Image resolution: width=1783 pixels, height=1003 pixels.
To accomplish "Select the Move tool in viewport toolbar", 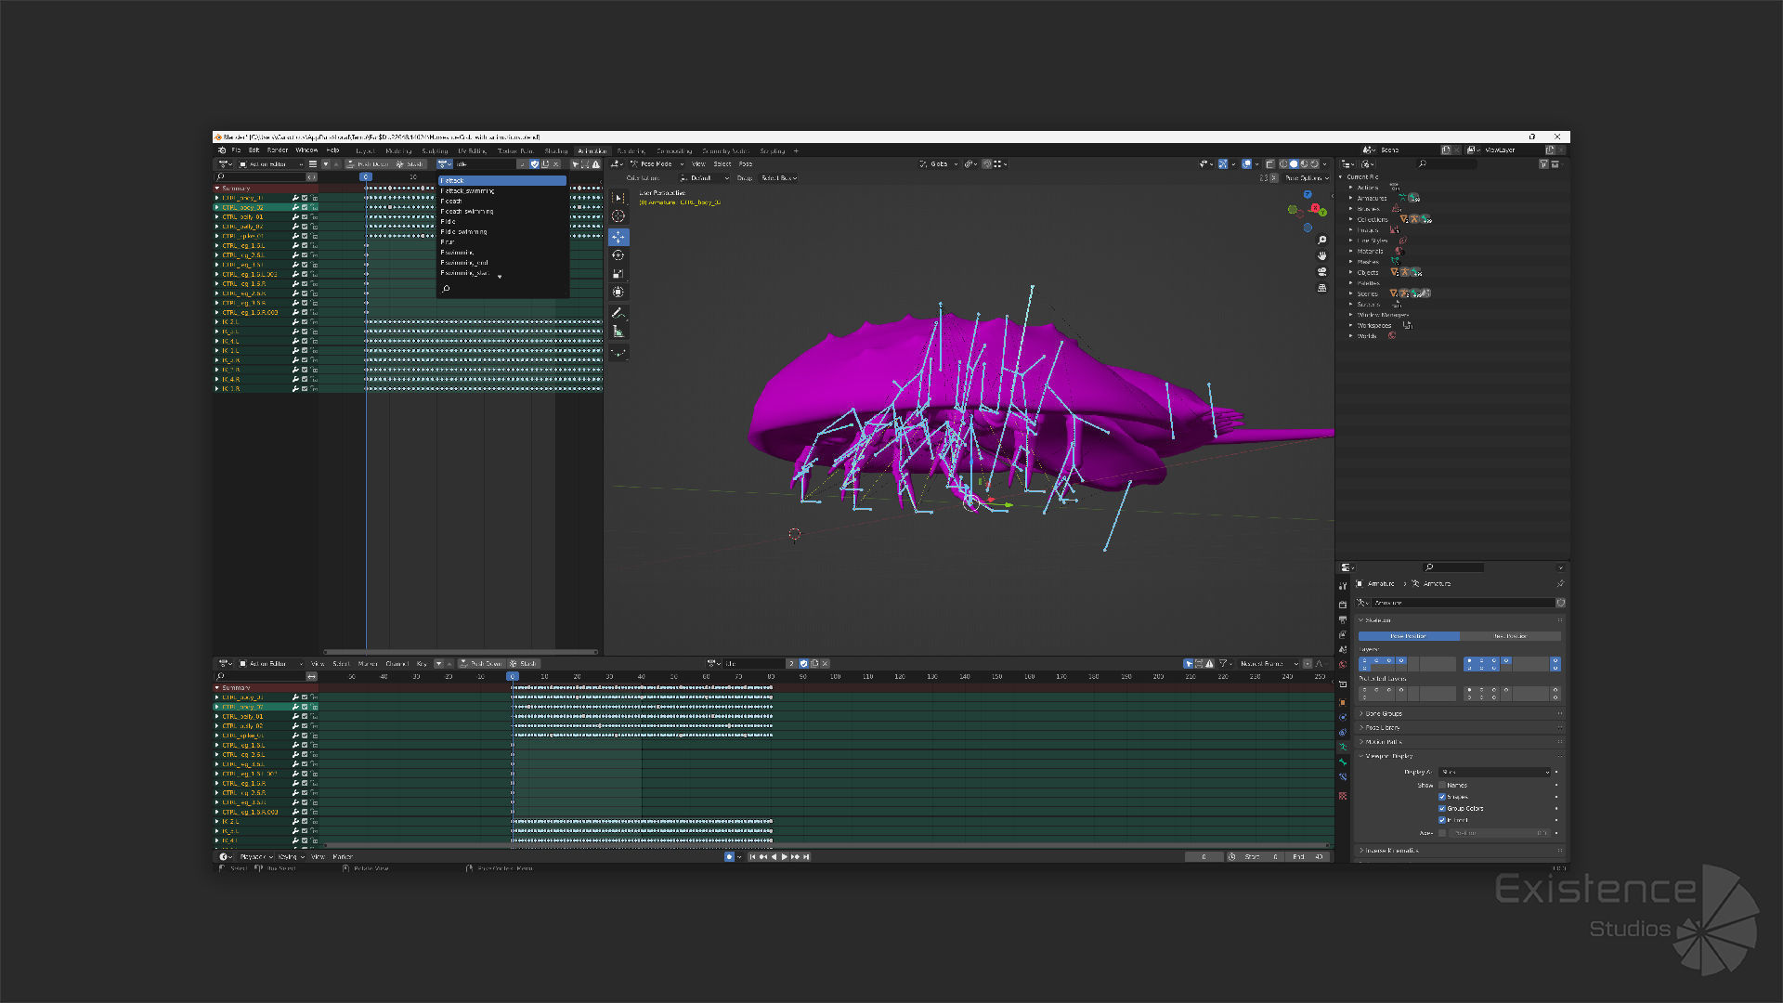I will click(x=618, y=237).
